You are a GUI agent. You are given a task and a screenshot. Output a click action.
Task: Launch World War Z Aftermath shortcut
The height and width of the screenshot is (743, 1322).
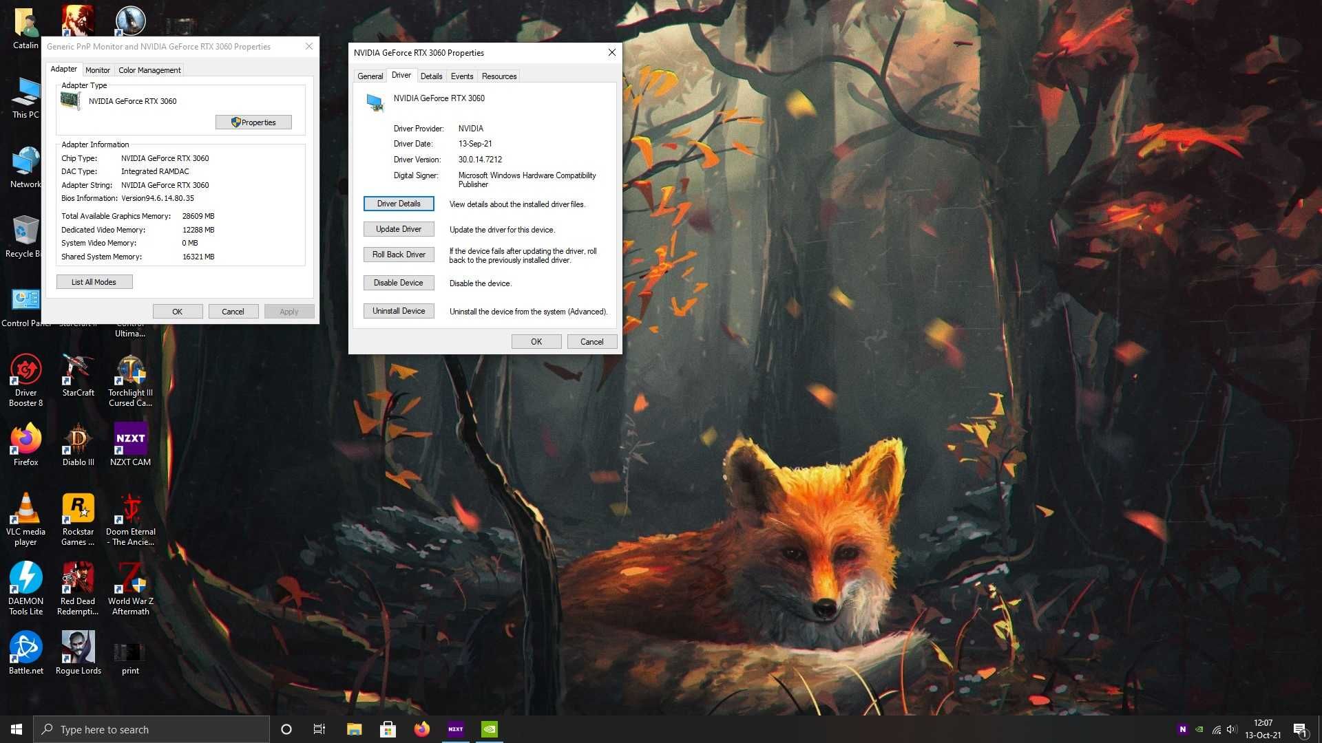130,589
